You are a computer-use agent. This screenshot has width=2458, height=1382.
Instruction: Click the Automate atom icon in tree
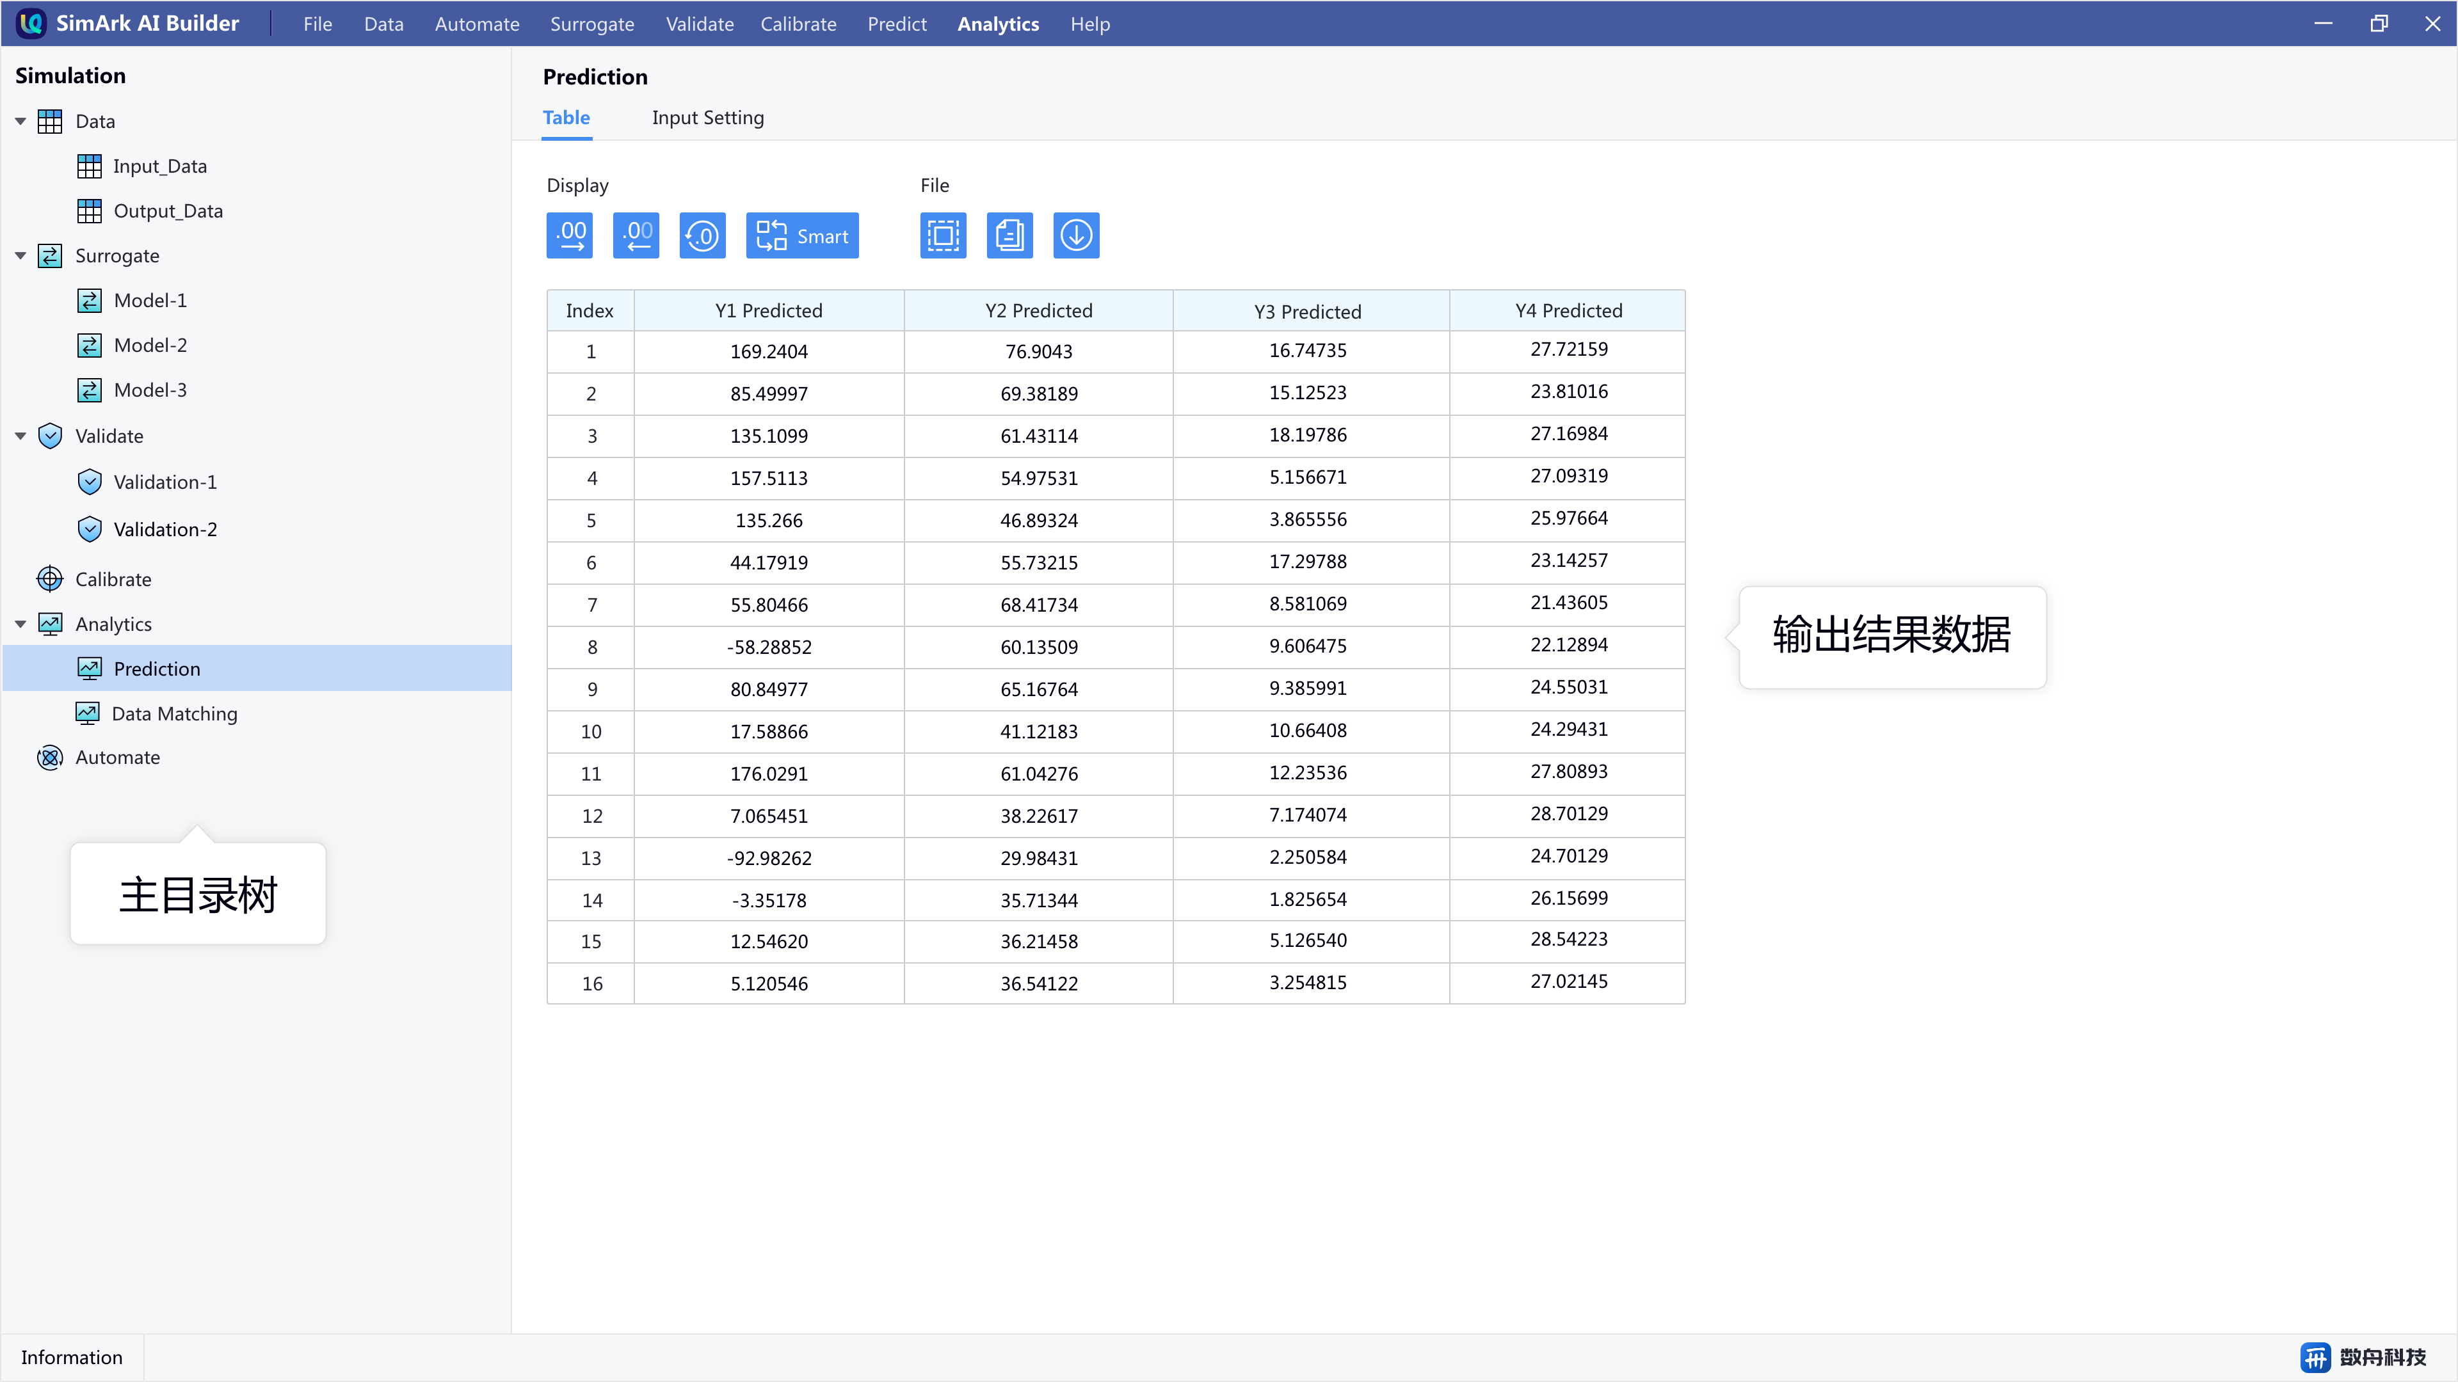50,758
